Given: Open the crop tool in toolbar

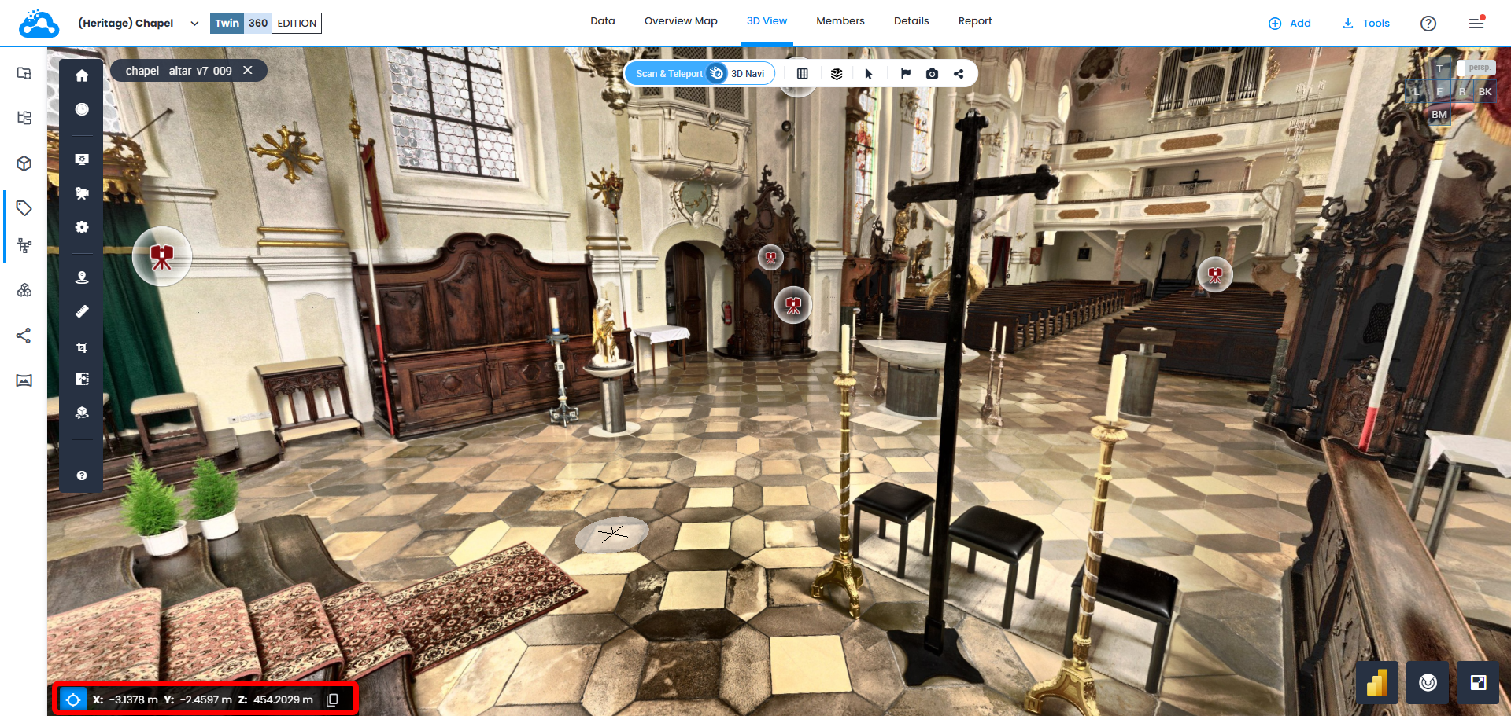Looking at the screenshot, I should (x=82, y=347).
